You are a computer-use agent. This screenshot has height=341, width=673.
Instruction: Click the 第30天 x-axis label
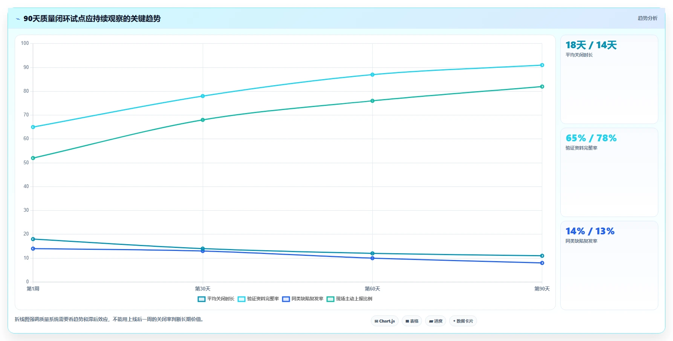coord(203,289)
